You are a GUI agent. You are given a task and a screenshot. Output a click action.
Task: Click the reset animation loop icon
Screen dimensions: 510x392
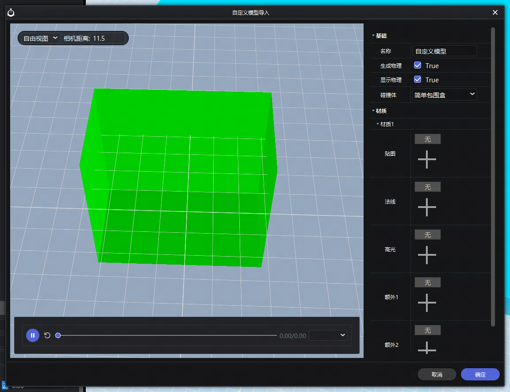click(47, 335)
